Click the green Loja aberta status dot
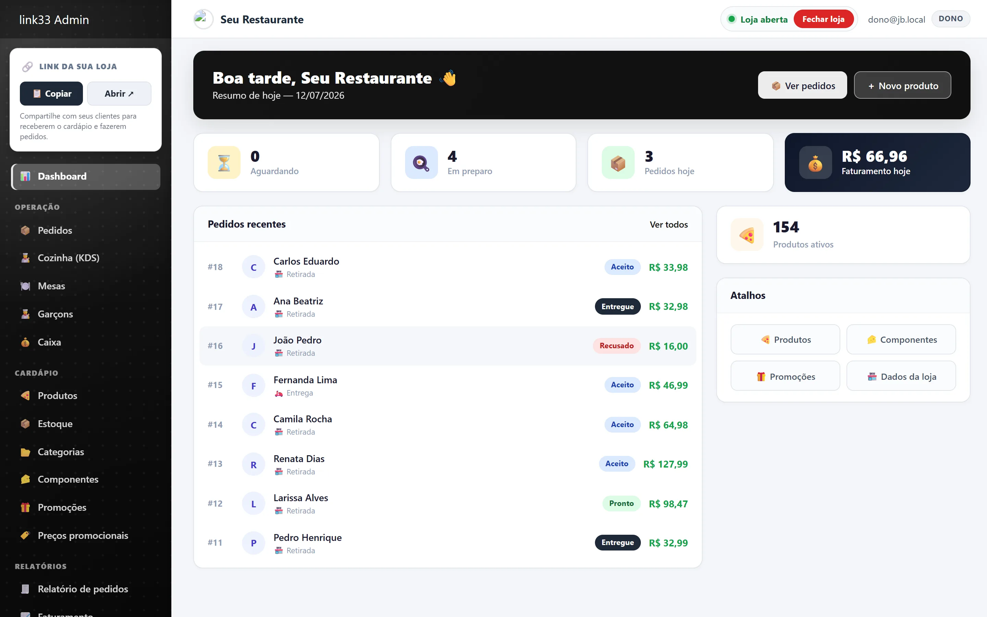 click(732, 19)
